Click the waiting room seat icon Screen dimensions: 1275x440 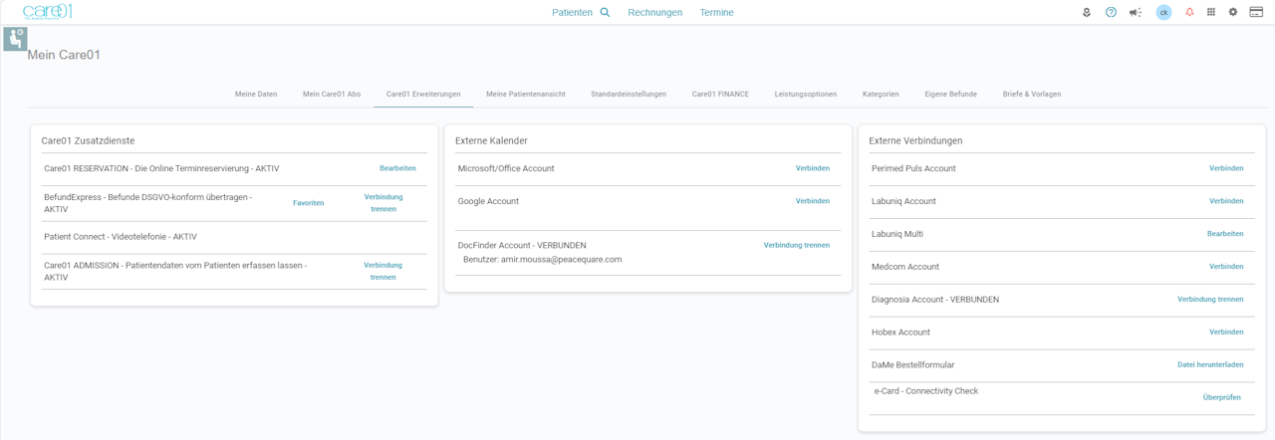15,38
